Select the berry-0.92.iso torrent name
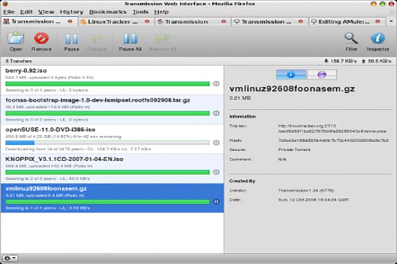The width and height of the screenshot is (397, 264). [26, 71]
